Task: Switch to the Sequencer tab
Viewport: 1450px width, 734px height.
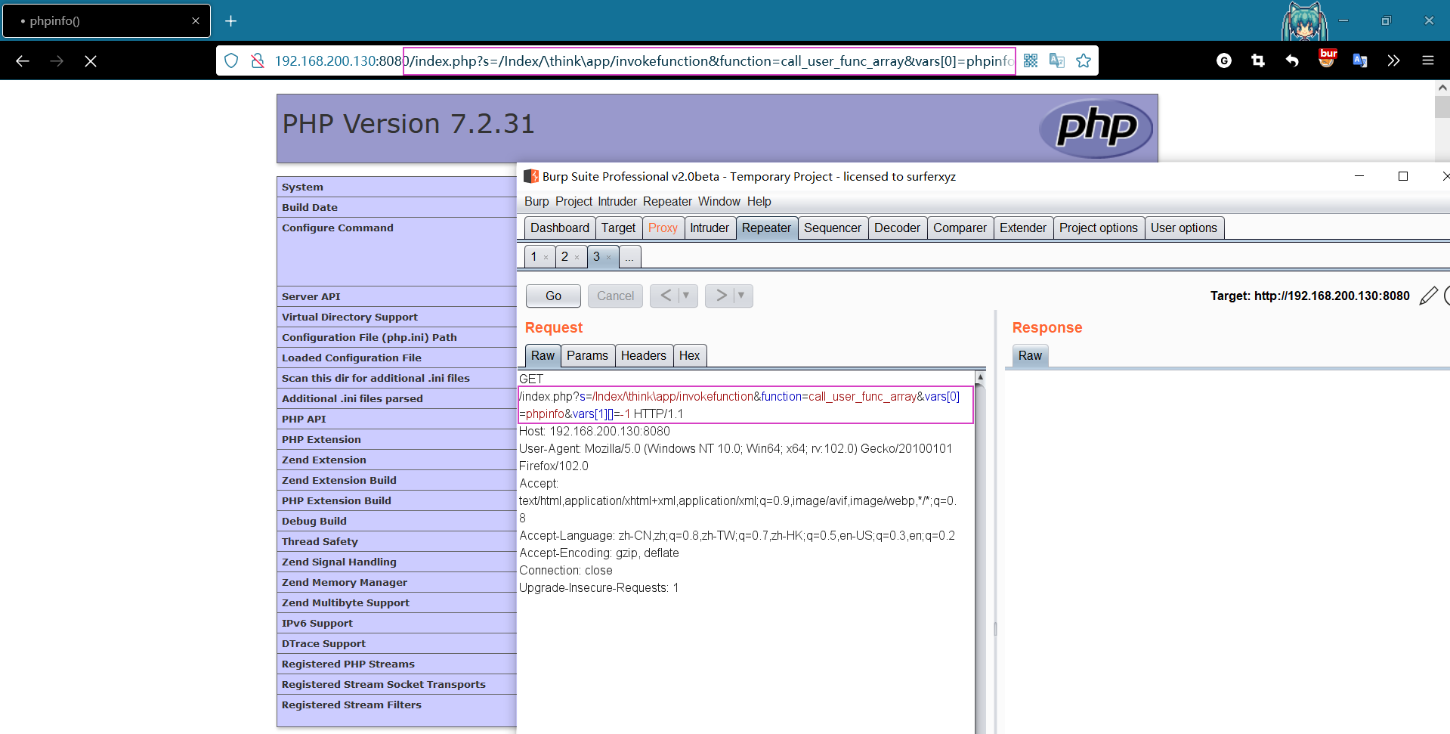Action: pos(832,228)
